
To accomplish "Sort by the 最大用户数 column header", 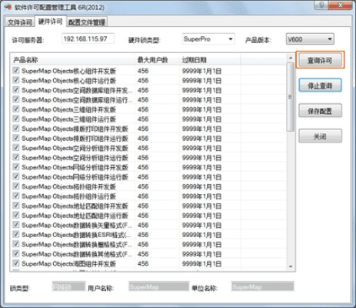I will [157, 60].
